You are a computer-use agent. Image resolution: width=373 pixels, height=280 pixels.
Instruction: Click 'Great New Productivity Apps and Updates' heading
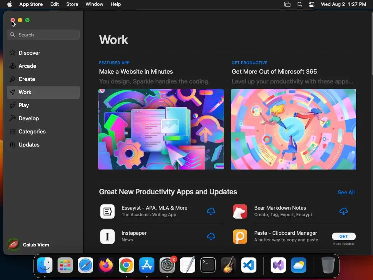tap(168, 192)
